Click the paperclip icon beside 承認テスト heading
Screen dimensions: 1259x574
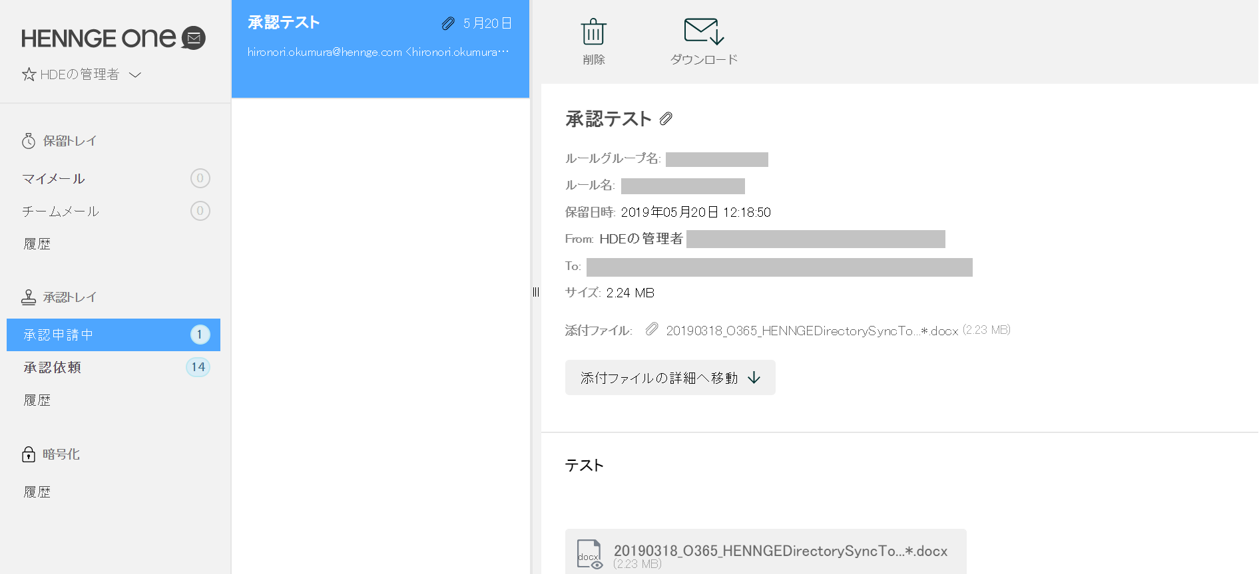pos(666,119)
